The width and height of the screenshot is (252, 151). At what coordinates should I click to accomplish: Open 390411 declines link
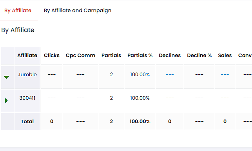coord(170,98)
